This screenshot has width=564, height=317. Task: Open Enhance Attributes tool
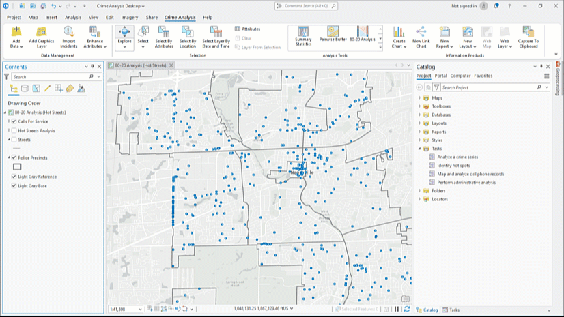95,37
